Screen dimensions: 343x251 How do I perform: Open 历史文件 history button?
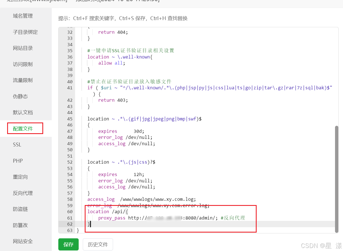click(x=98, y=244)
